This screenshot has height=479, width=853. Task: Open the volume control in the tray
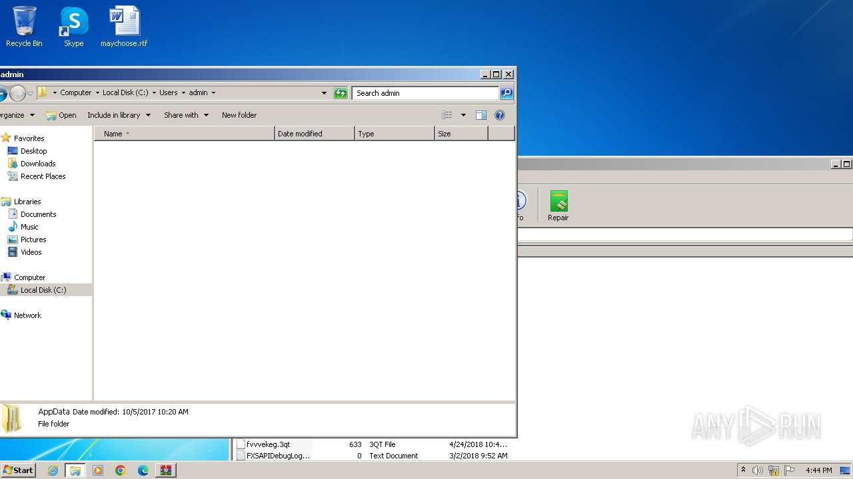click(758, 470)
